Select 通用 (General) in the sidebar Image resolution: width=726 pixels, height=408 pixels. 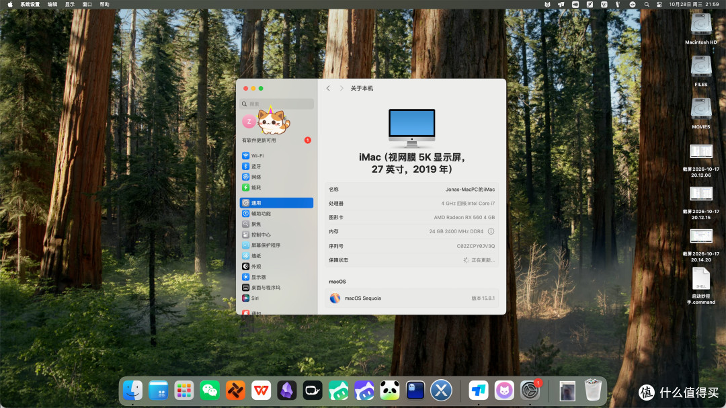[x=276, y=203]
